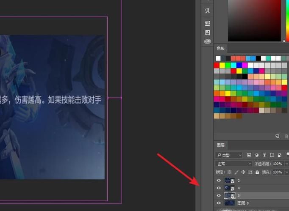The width and height of the screenshot is (289, 211).
Task: Lock layer position icon
Action: tap(243, 172)
